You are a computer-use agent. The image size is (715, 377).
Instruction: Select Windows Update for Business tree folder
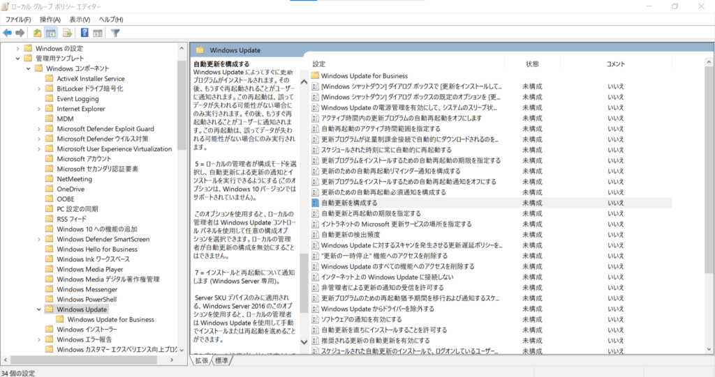pos(110,319)
